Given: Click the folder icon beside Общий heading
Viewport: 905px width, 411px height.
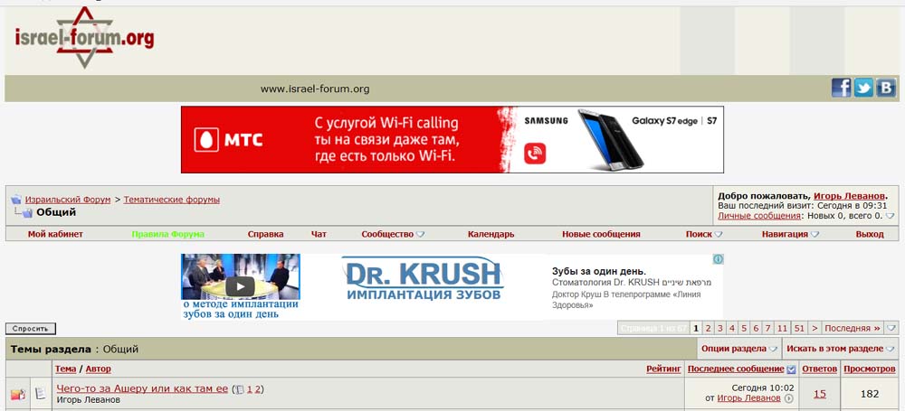Looking at the screenshot, I should click(27, 212).
